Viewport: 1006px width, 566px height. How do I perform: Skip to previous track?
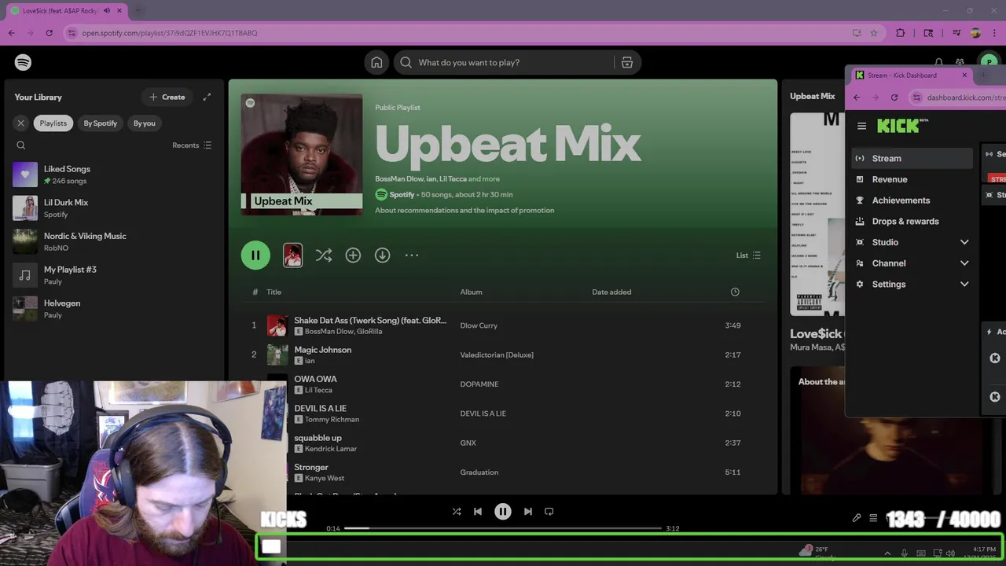(477, 511)
